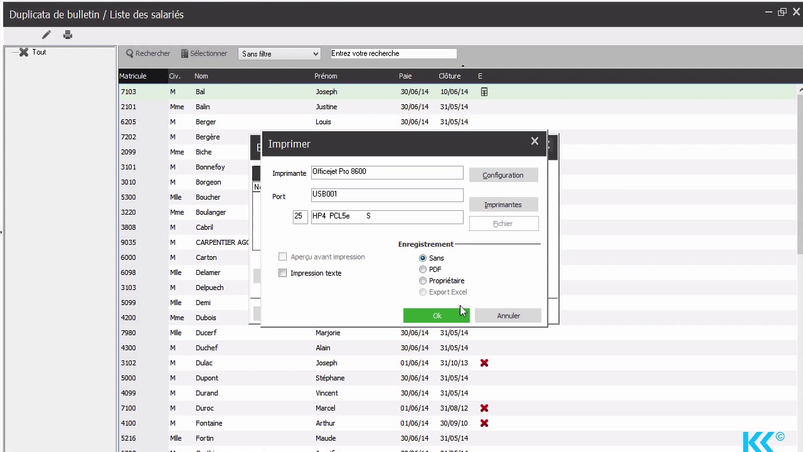Click the Sélectionner toolbar button
Image resolution: width=803 pixels, height=452 pixels.
point(204,53)
